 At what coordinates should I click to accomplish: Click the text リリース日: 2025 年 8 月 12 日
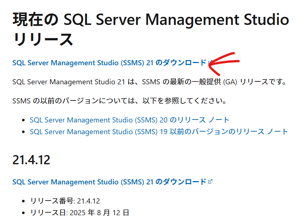click(x=80, y=213)
